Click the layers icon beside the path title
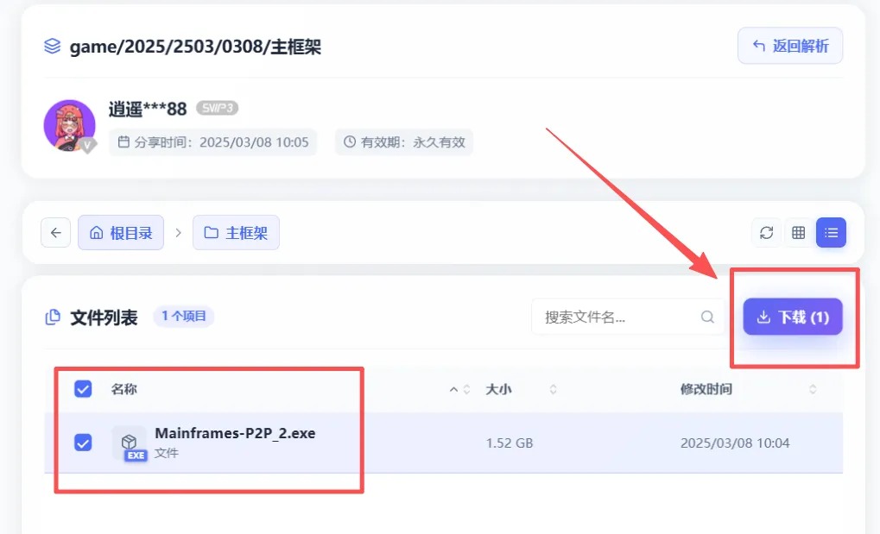The width and height of the screenshot is (880, 534). coord(52,46)
